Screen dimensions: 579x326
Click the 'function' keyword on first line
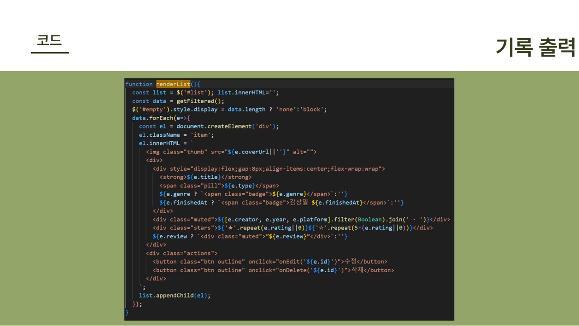139,84
